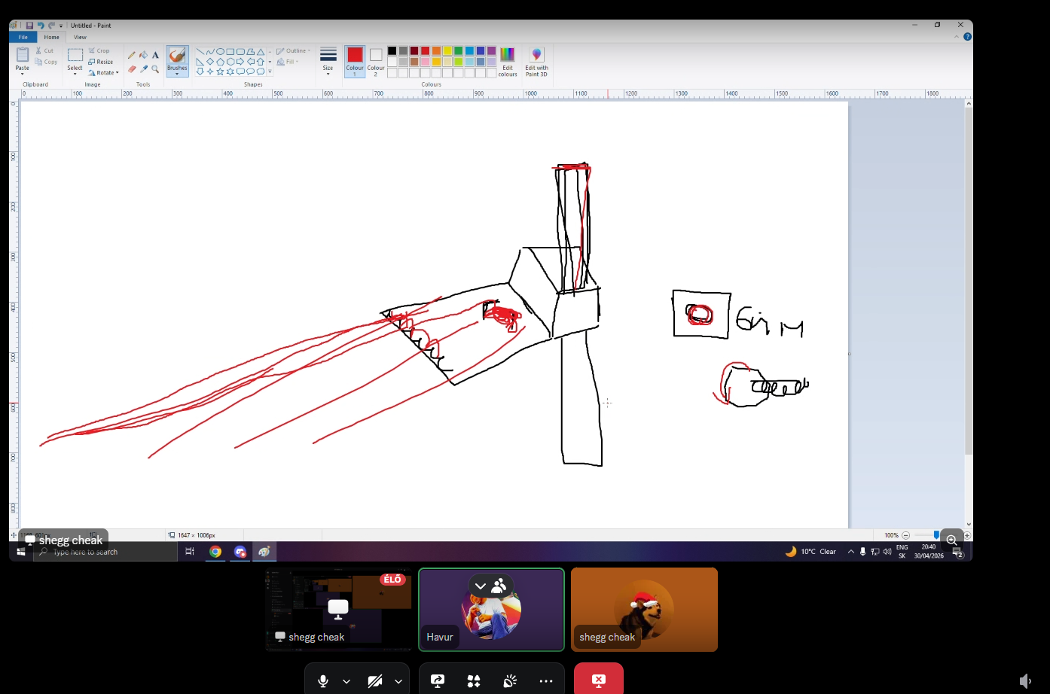Select the Fill with colour bucket tool
The image size is (1050, 694).
click(x=143, y=55)
